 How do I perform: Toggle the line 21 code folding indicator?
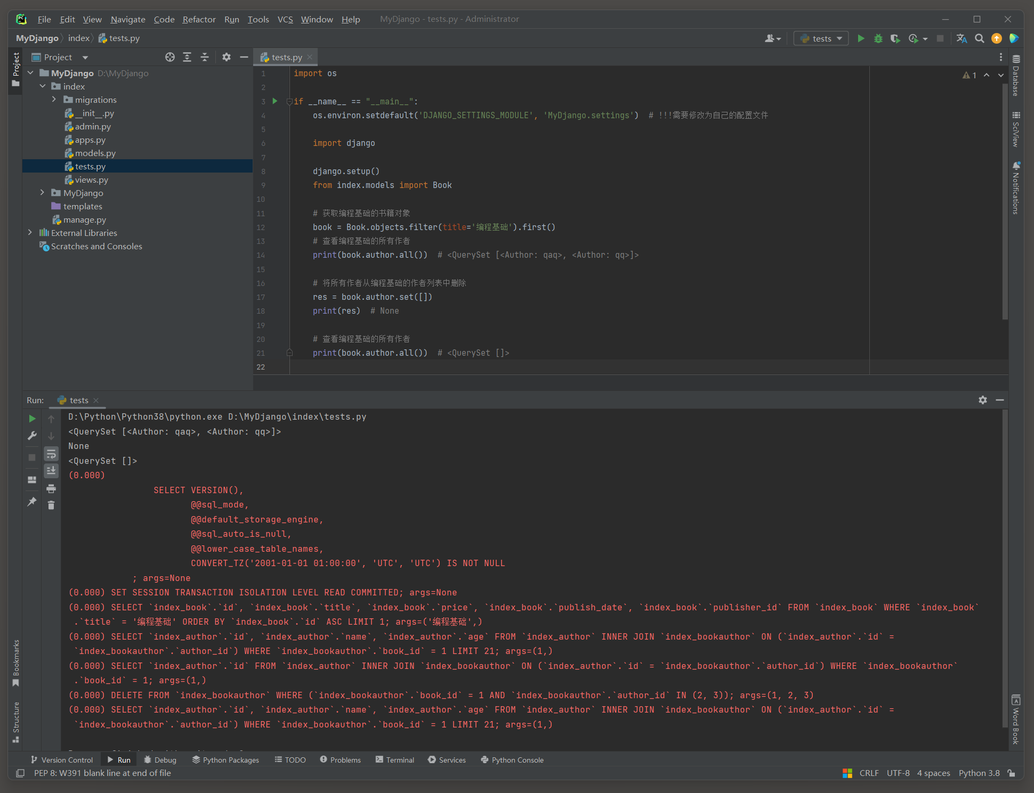tap(289, 353)
